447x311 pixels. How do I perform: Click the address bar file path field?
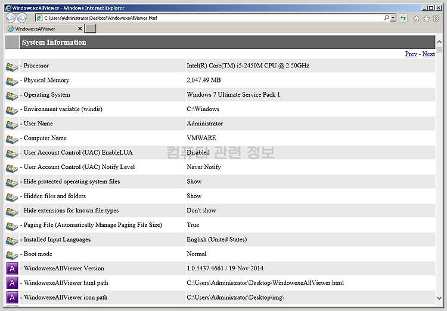point(211,18)
